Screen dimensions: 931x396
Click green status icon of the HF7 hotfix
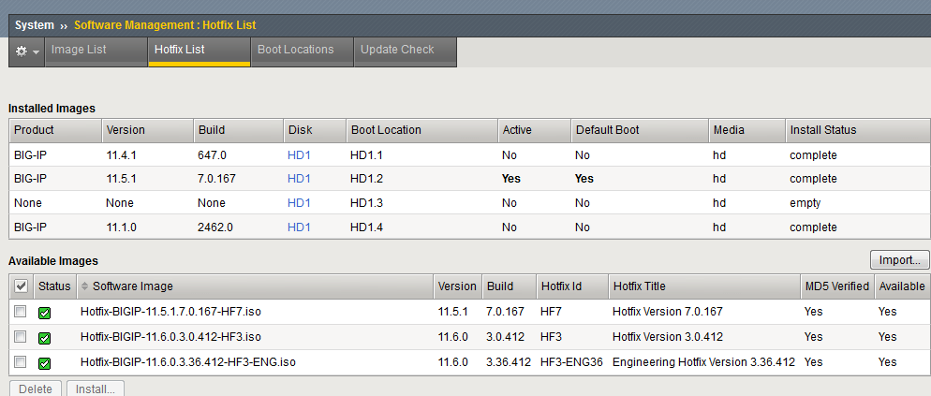click(45, 313)
